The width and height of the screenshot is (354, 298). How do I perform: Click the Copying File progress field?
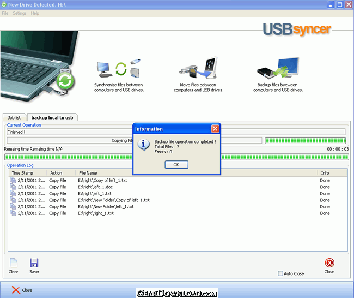point(135,140)
